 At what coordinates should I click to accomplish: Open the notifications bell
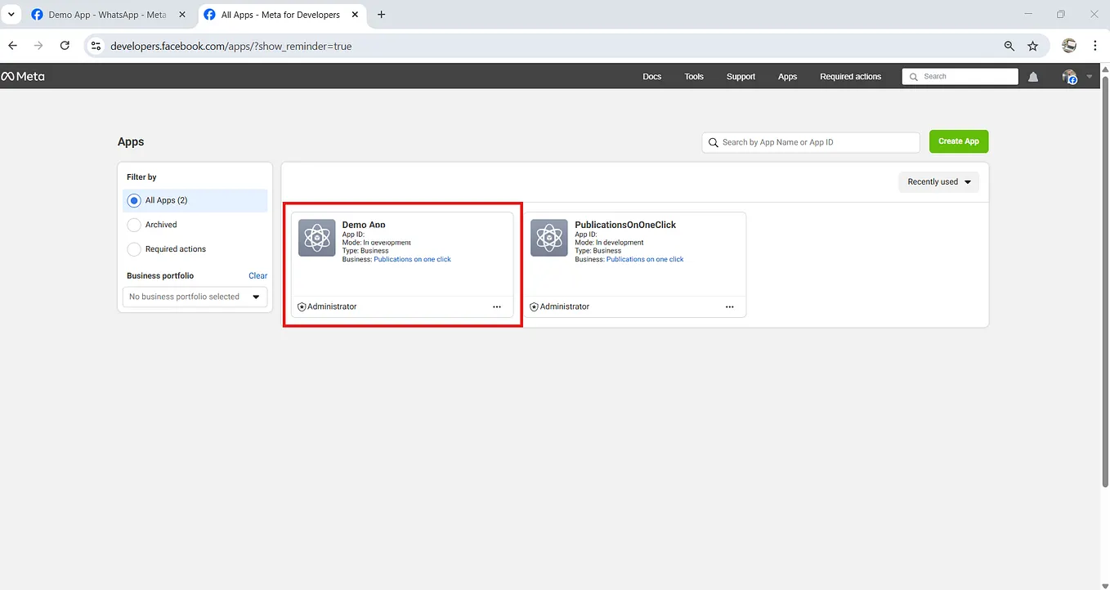[1032, 76]
